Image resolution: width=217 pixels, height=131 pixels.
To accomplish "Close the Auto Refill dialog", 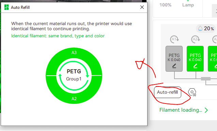I will pyautogui.click(x=142, y=7).
